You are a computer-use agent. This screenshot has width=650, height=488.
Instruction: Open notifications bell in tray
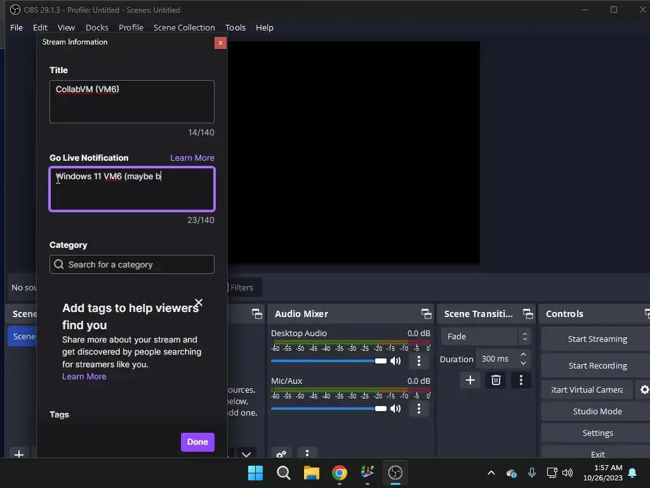632,473
